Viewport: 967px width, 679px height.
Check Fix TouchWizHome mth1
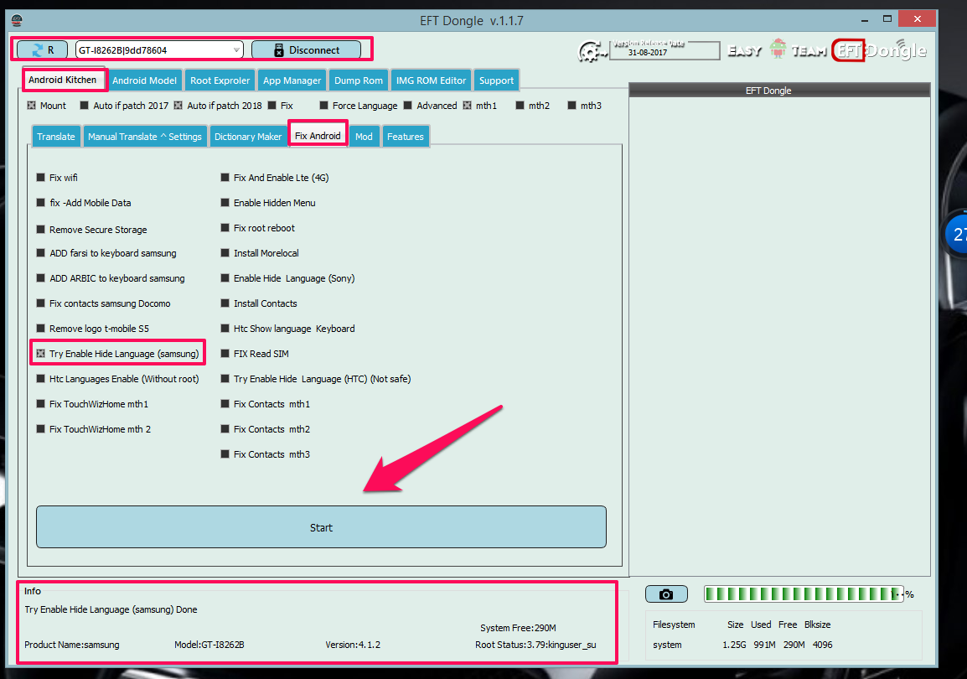(x=41, y=404)
